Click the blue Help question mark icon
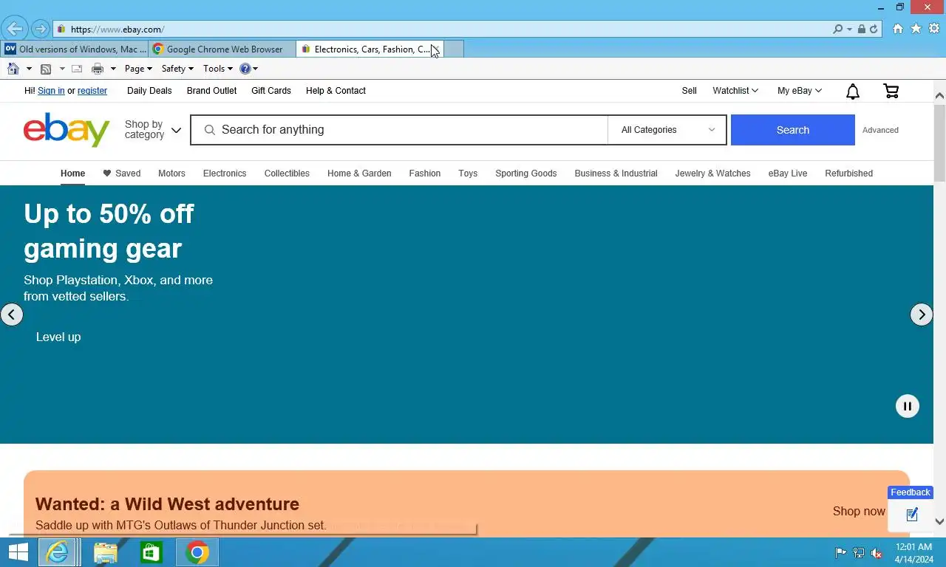Viewport: 946px width, 567px height. (x=245, y=69)
